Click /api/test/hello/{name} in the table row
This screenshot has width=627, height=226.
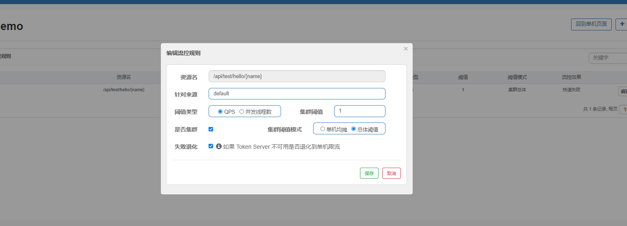click(x=123, y=90)
